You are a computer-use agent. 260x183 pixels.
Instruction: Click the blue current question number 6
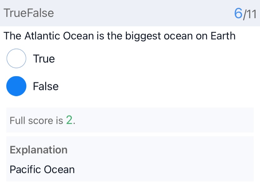tap(238, 13)
